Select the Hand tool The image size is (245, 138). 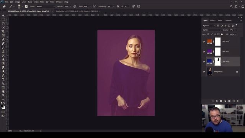pyautogui.click(x=3, y=91)
